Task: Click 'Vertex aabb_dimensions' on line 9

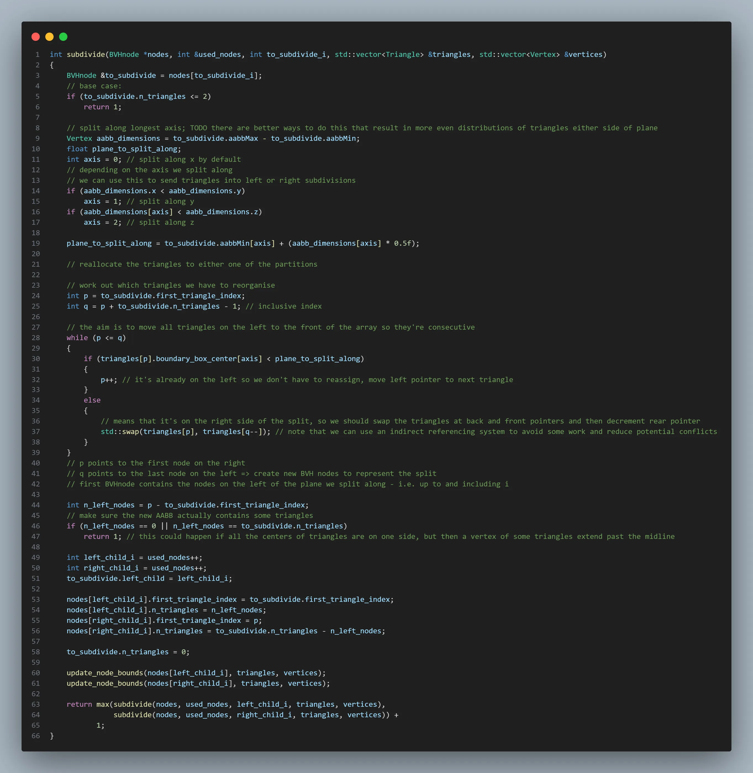Action: coord(113,138)
